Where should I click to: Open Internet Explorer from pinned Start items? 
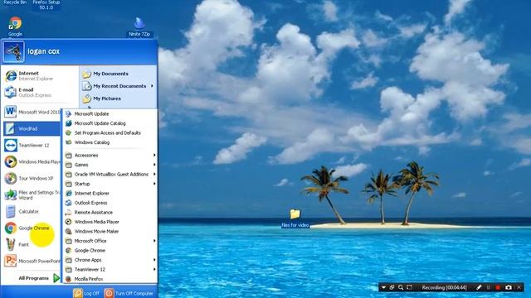(x=40, y=75)
